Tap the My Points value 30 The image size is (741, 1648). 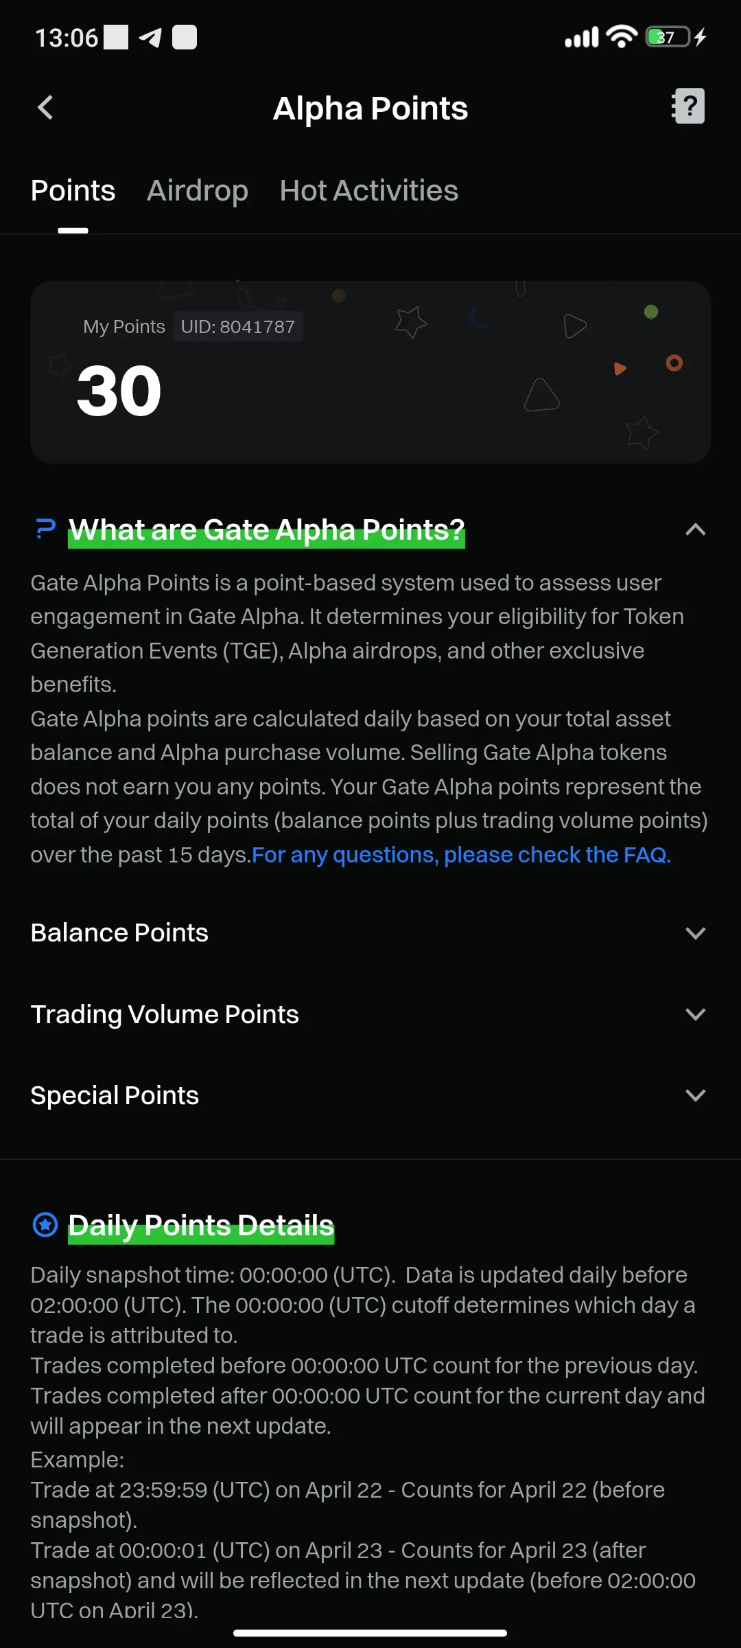(x=119, y=391)
